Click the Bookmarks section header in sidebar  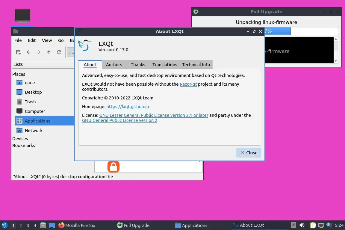pyautogui.click(x=24, y=146)
